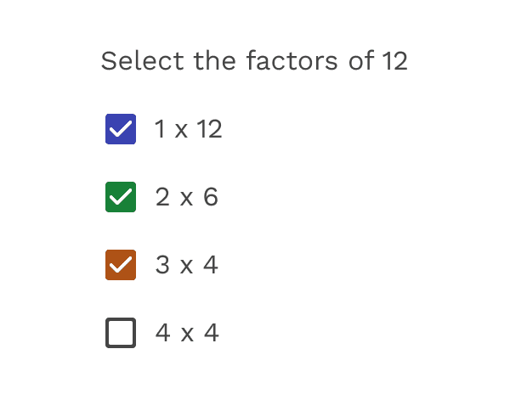This screenshot has width=510, height=394.
Task: Deselect the first factor option 1 x 12
Action: [x=121, y=129]
